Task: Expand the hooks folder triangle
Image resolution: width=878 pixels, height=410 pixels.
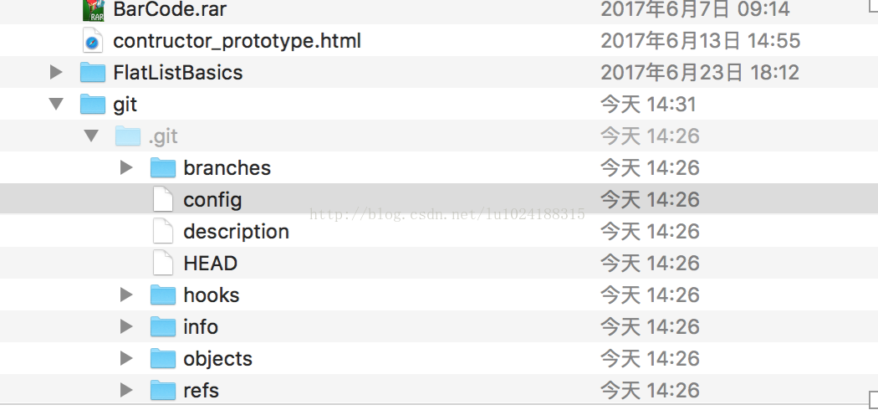Action: (126, 295)
